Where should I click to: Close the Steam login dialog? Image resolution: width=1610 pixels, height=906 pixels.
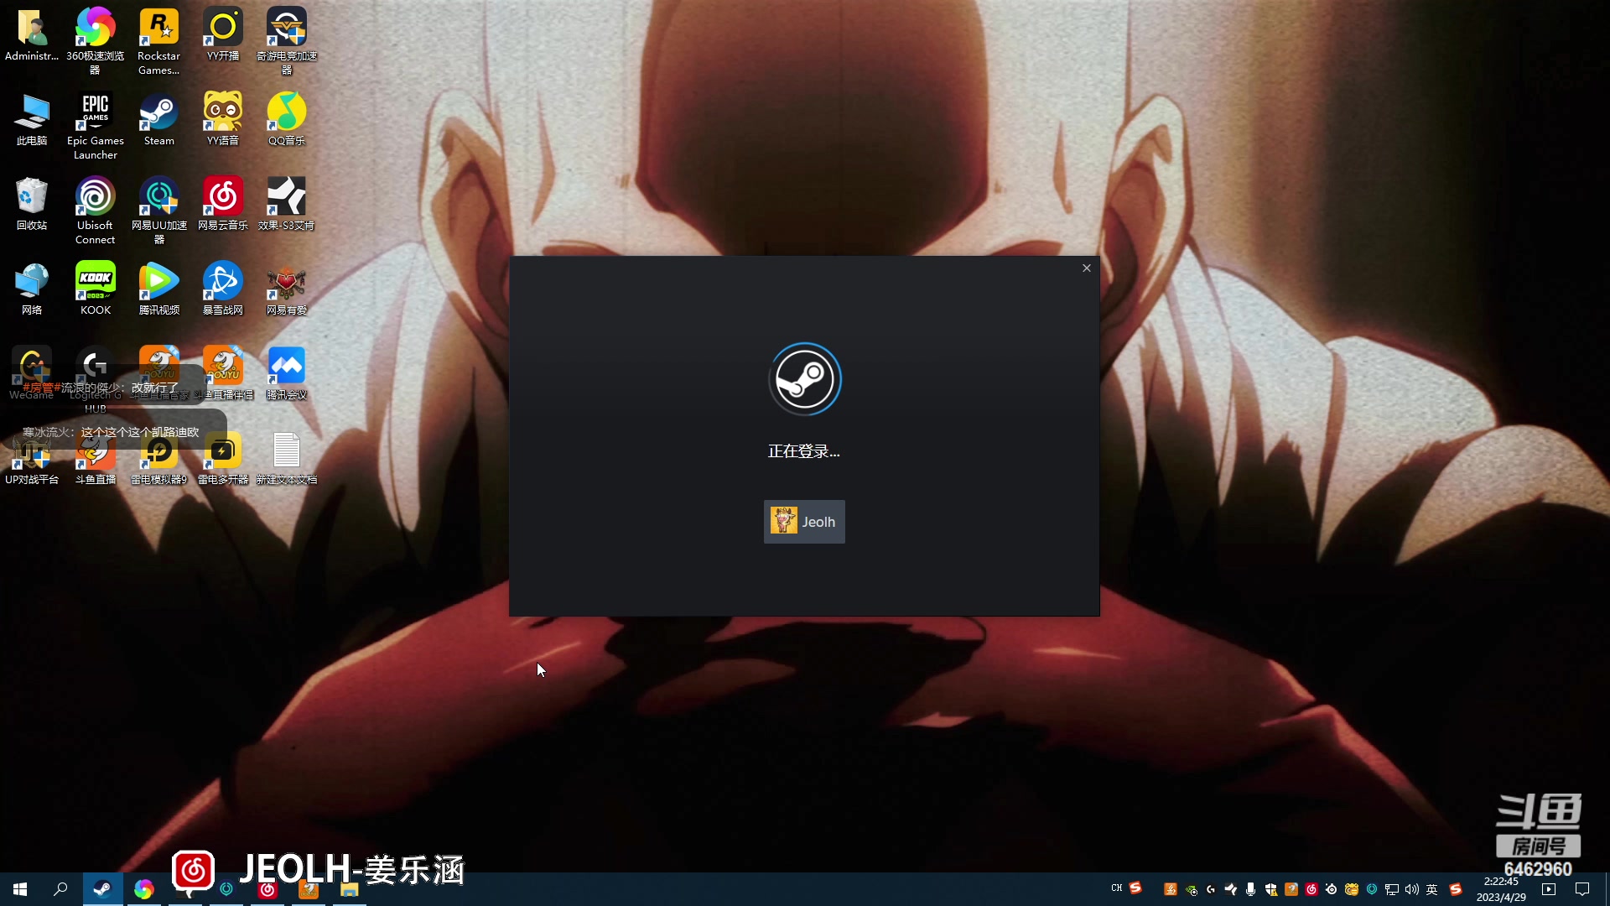coord(1086,268)
